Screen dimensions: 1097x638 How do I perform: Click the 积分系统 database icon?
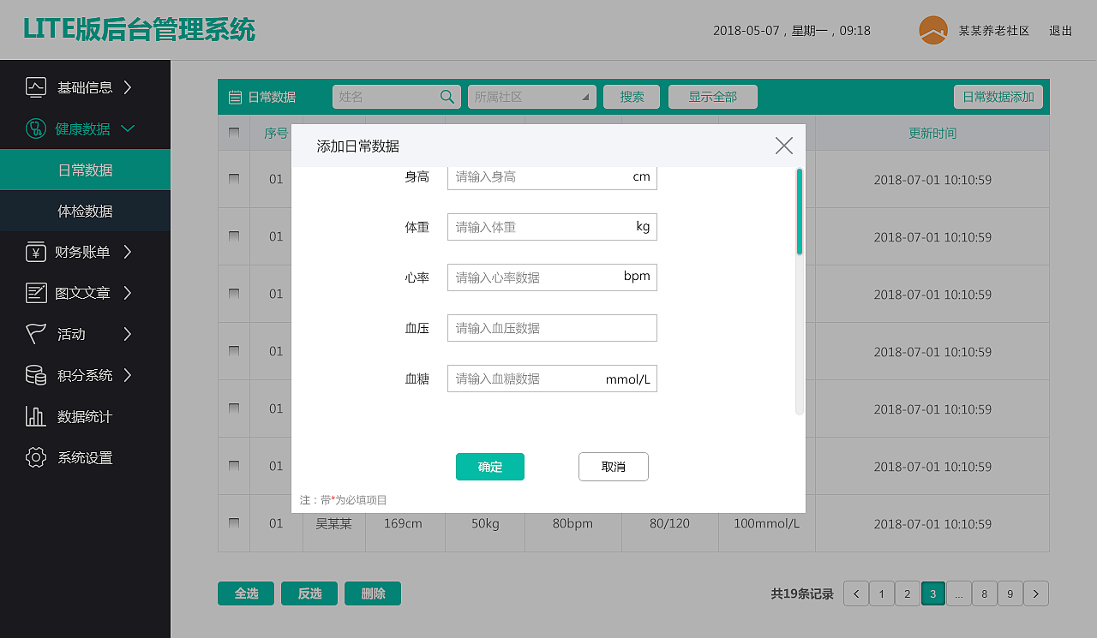point(36,375)
